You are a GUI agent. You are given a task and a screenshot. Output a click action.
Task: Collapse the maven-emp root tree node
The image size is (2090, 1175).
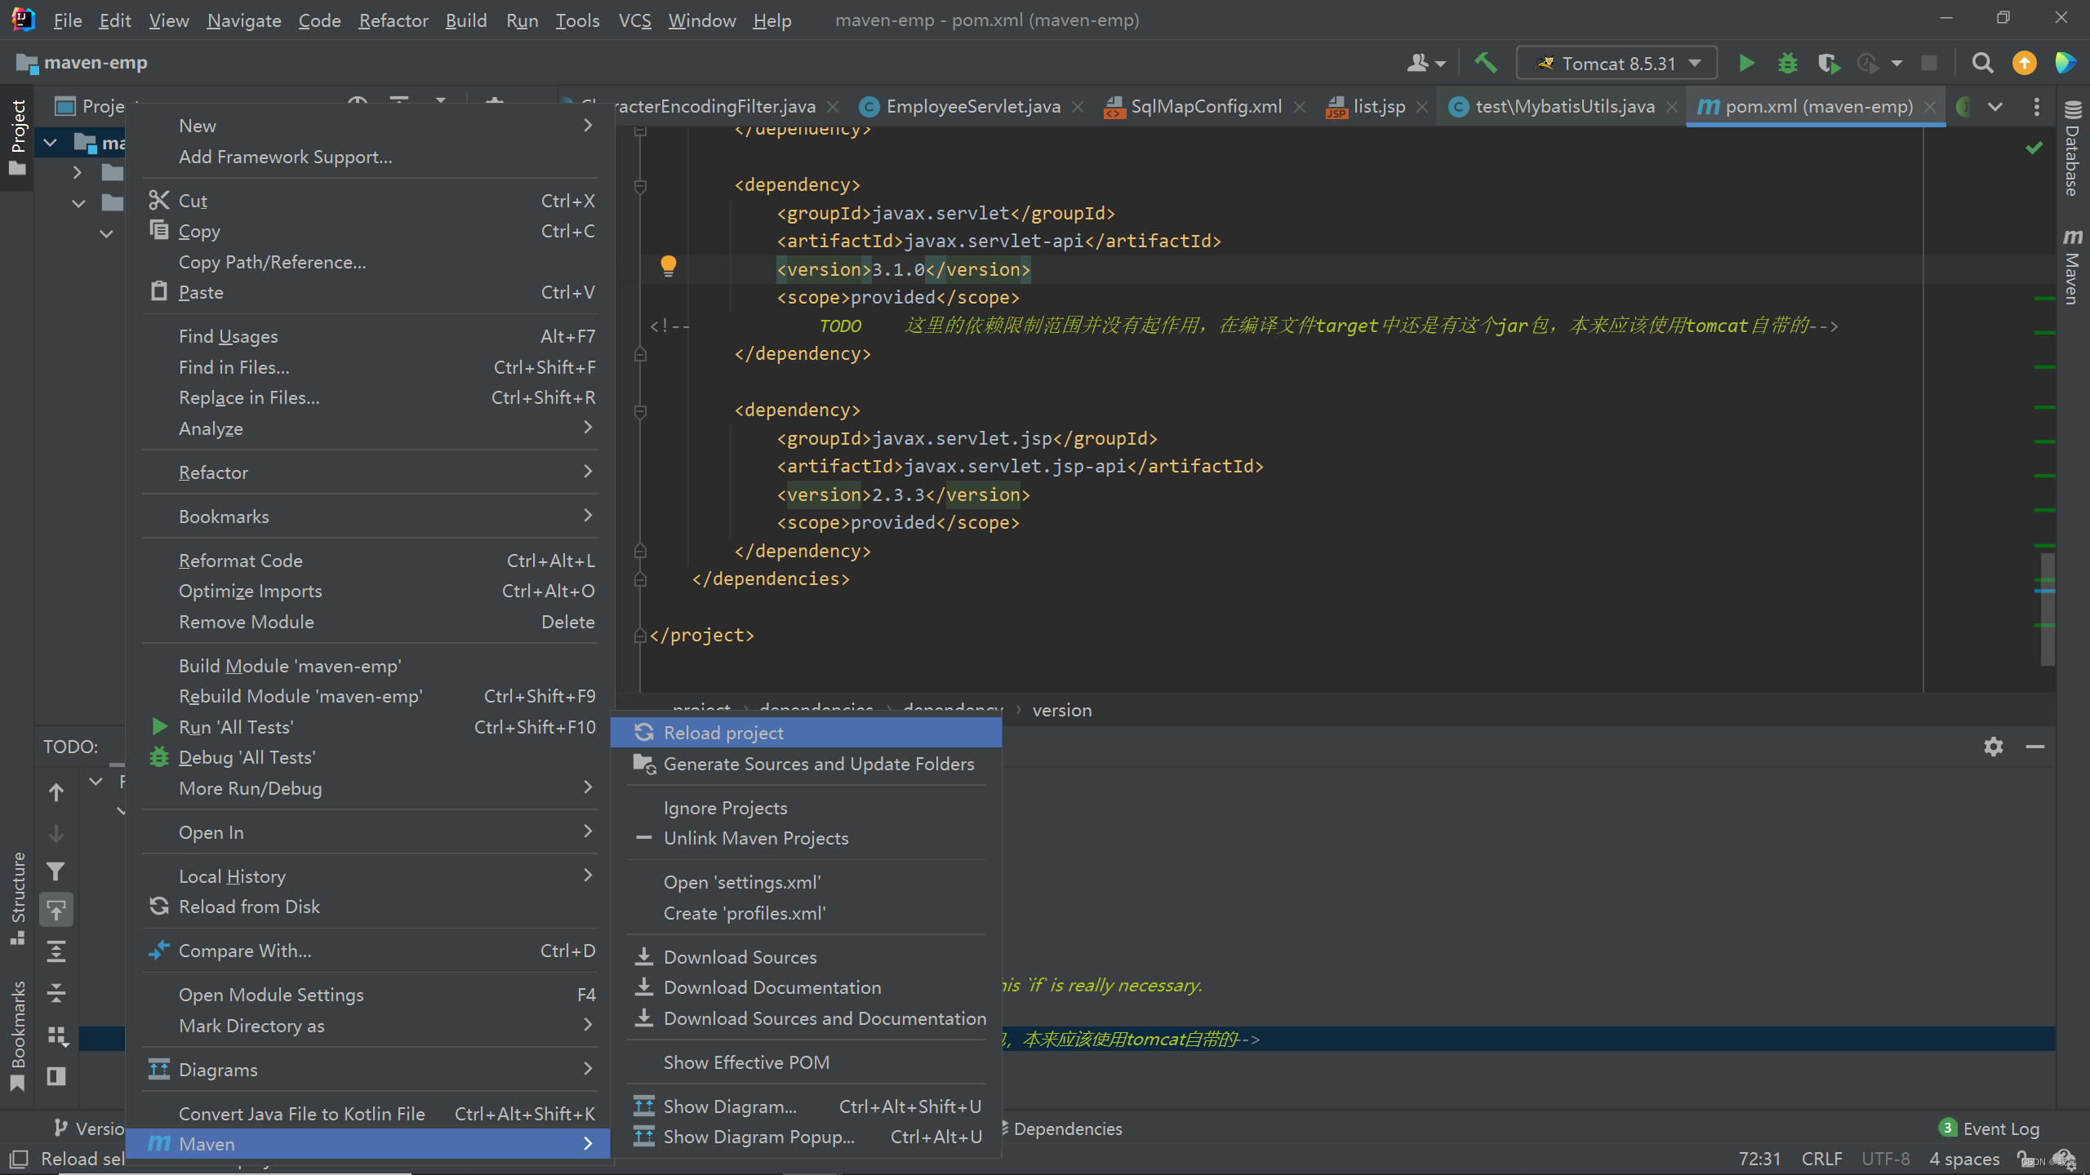point(51,144)
